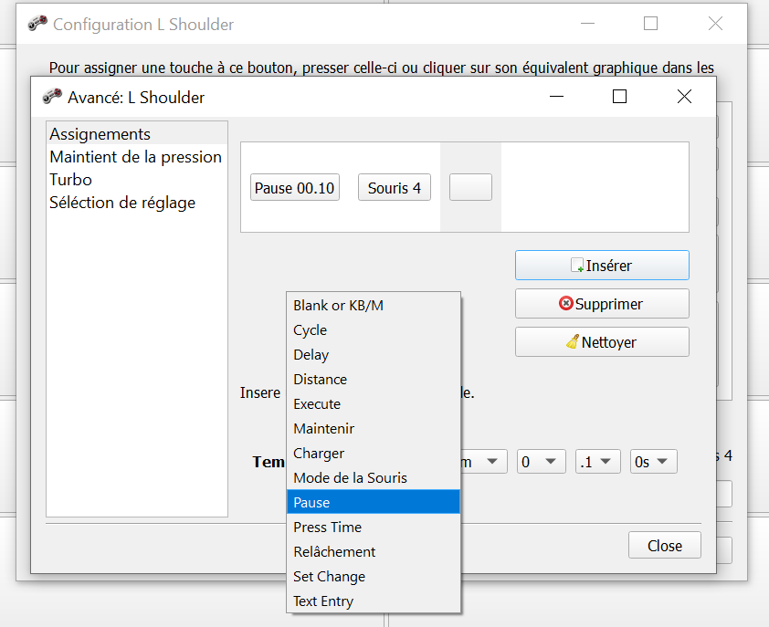
Task: Open the hundredths dropdown showing 0s
Action: point(653,462)
